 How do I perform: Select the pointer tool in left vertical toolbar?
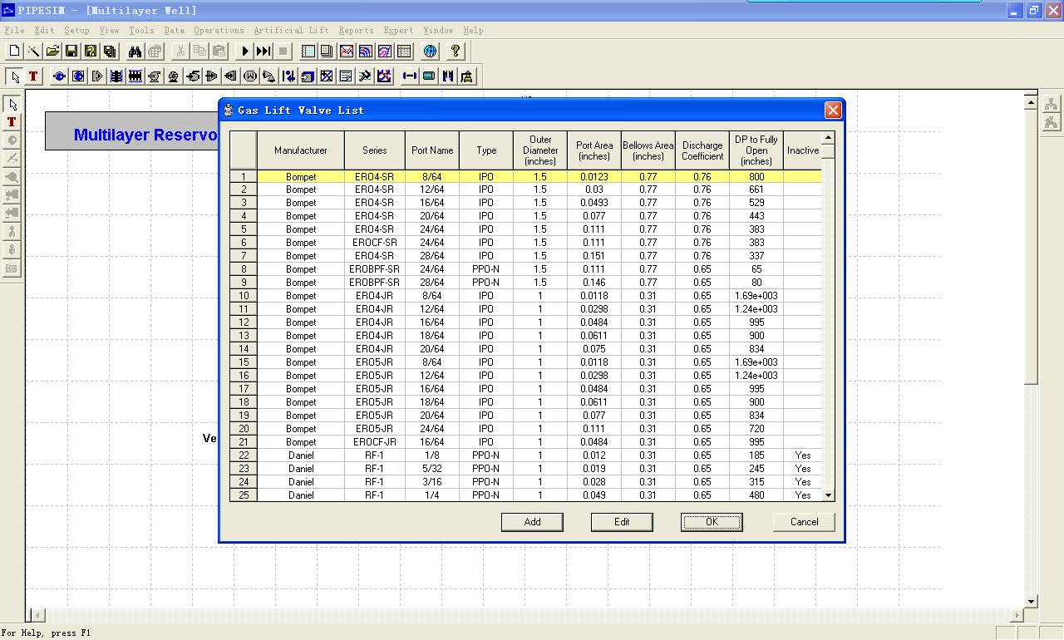pos(12,105)
